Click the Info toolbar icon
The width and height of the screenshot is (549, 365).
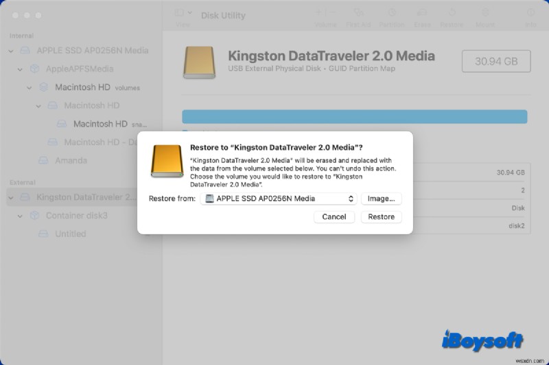point(530,13)
